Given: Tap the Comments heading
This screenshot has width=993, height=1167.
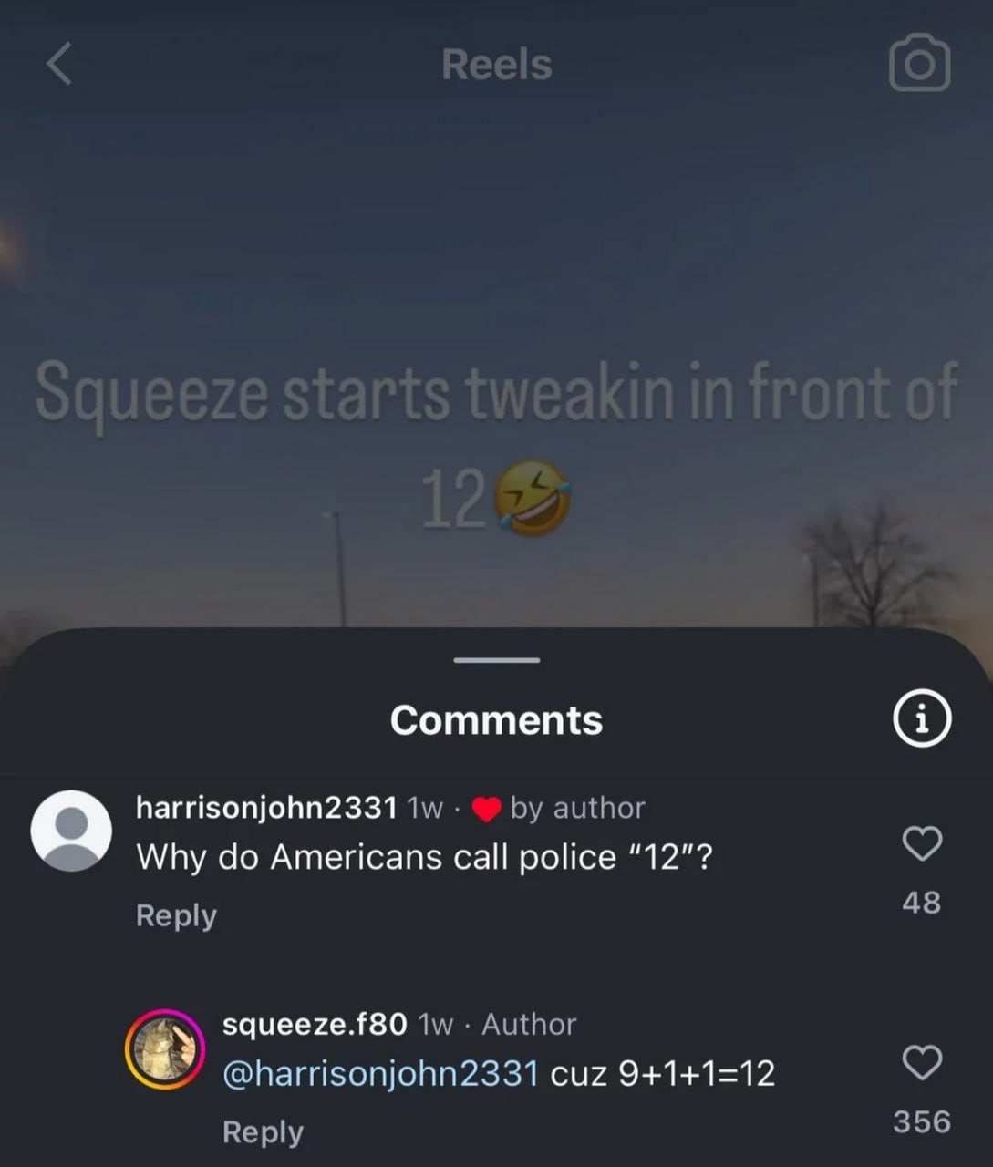Looking at the screenshot, I should [x=496, y=720].
